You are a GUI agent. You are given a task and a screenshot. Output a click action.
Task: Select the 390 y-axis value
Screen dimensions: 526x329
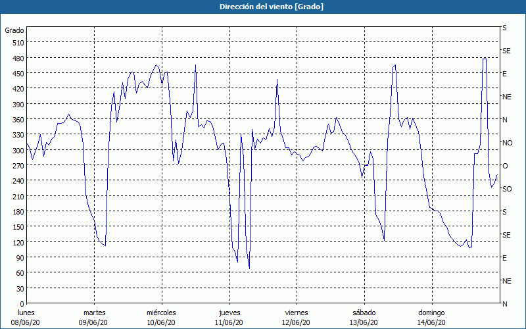(x=18, y=105)
